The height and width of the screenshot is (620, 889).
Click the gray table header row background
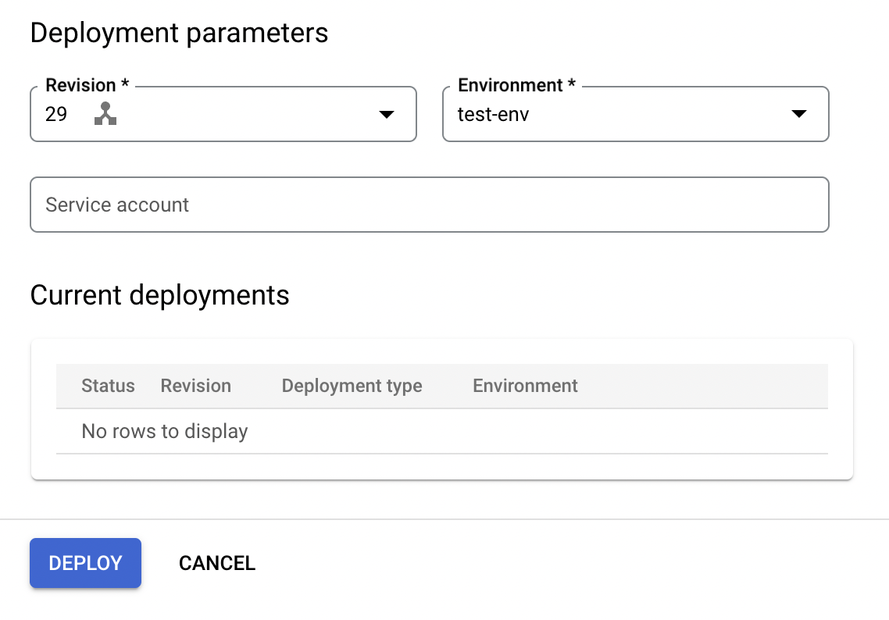click(x=703, y=386)
